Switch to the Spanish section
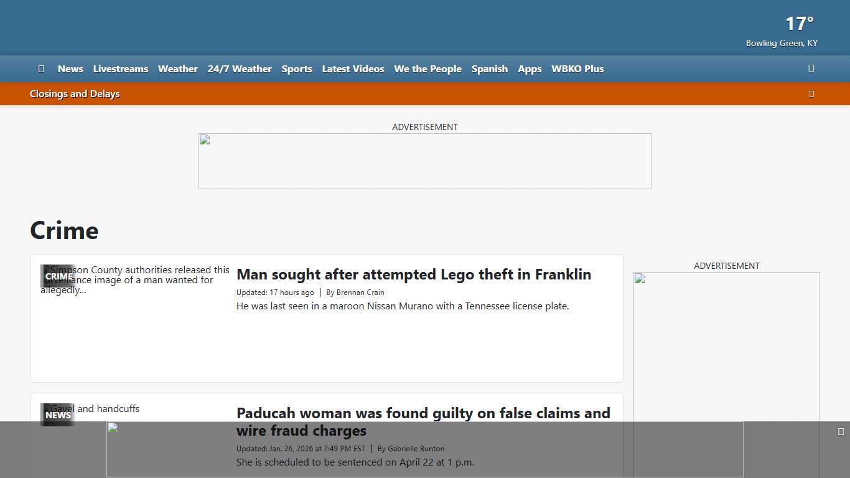 [x=489, y=69]
